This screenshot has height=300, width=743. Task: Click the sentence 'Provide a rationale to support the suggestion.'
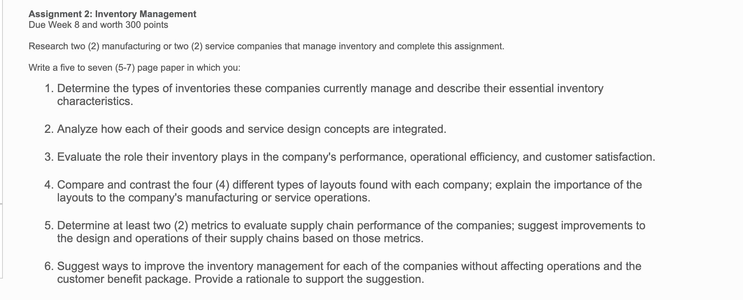(309, 279)
